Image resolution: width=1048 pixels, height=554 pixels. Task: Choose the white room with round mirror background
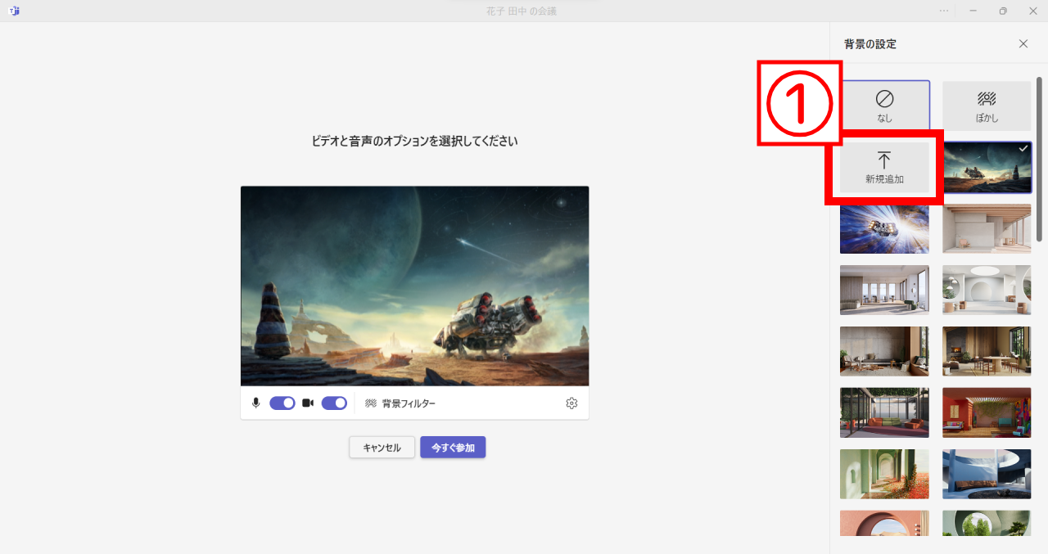[987, 290]
